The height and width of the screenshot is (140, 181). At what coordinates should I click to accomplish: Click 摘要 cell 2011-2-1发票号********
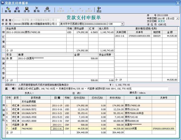coord(45,58)
